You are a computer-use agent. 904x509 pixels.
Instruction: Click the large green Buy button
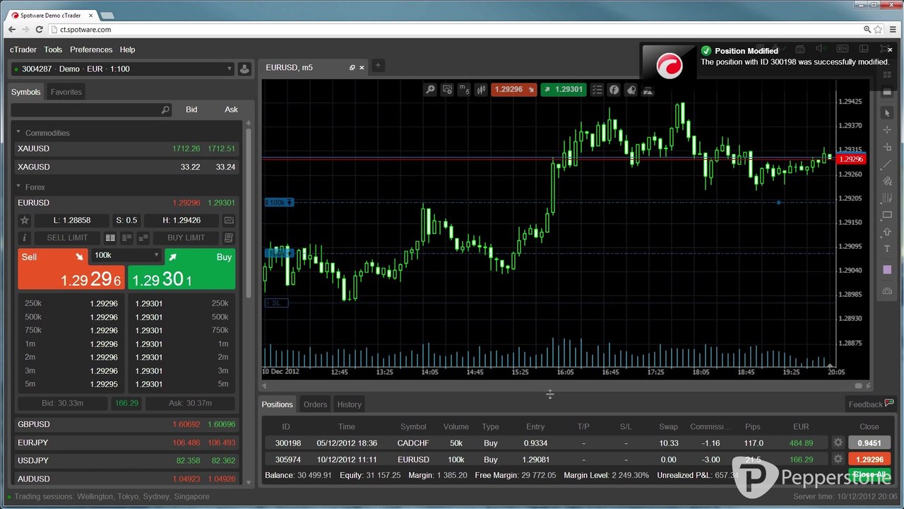pyautogui.click(x=182, y=269)
